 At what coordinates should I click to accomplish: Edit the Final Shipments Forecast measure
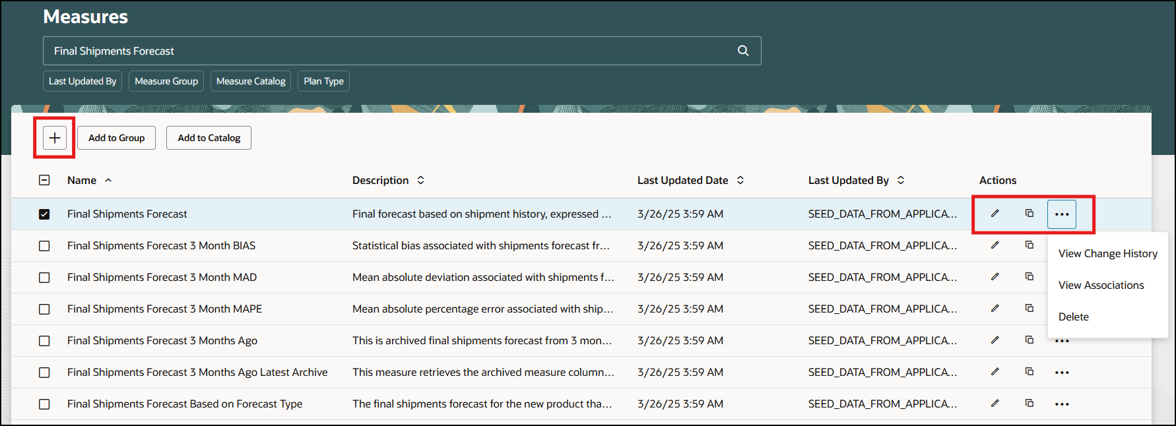995,214
